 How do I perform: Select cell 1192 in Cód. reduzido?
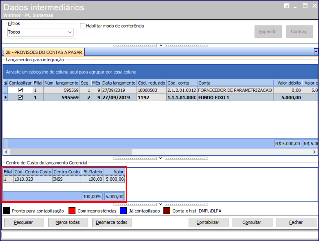151,97
